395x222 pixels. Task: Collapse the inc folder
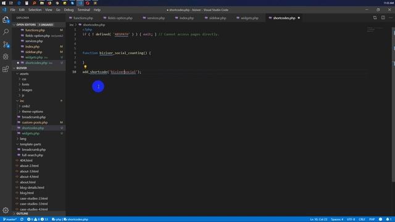(x=39, y=101)
